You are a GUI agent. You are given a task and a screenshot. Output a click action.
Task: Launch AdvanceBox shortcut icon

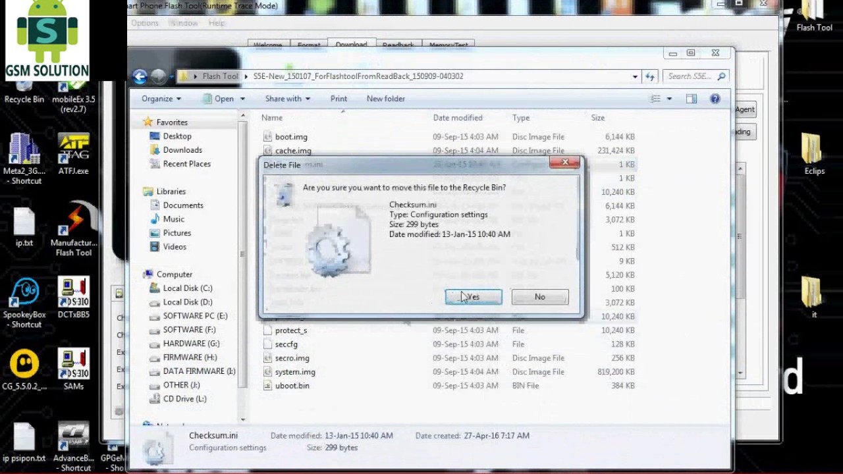pyautogui.click(x=74, y=448)
